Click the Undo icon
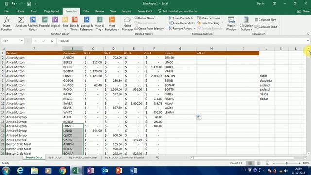Image resolution: width=311 pixels, height=175 pixels. (x=13, y=3)
